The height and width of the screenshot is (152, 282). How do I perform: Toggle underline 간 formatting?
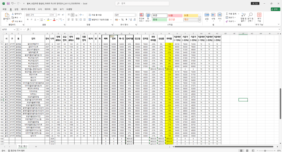point(35,20)
